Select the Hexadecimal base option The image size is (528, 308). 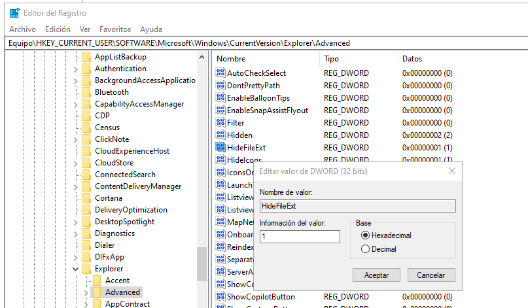(x=365, y=235)
